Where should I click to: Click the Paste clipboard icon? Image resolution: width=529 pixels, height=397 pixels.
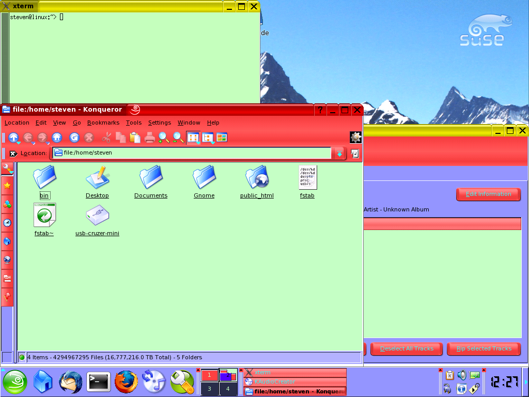tap(135, 138)
